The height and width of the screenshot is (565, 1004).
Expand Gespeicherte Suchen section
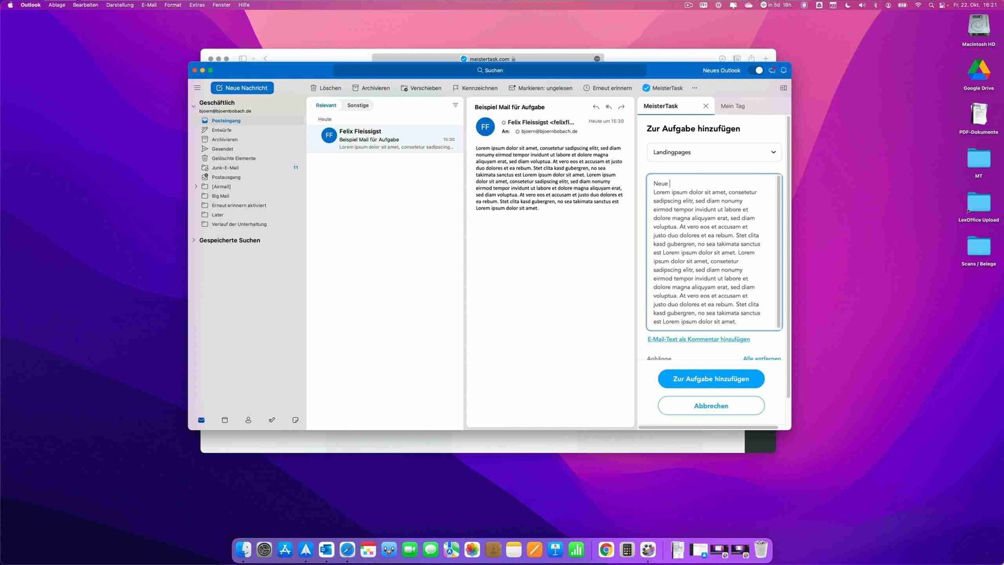tap(193, 240)
